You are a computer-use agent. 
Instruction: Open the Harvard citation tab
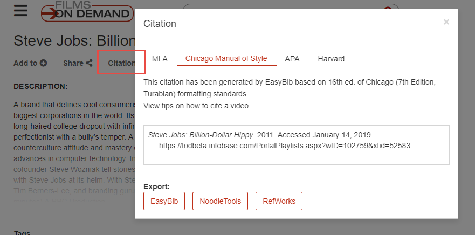coord(331,59)
